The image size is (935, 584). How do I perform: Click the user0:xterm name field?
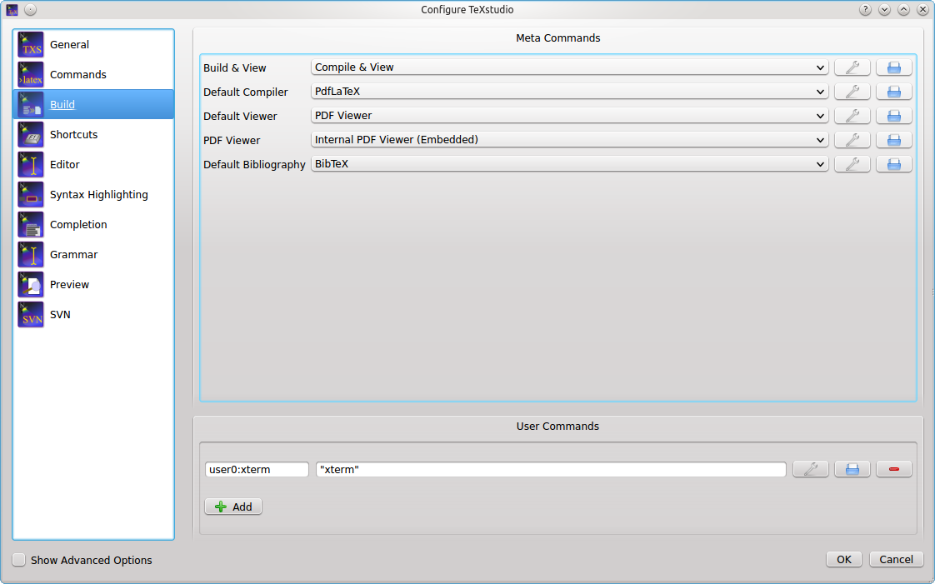257,470
